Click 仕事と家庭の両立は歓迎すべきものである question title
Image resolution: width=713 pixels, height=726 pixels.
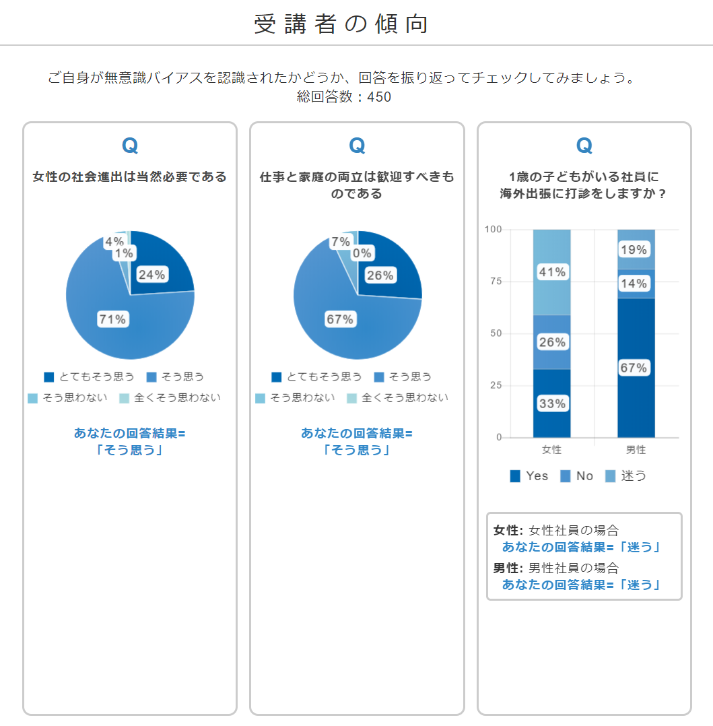click(x=357, y=185)
